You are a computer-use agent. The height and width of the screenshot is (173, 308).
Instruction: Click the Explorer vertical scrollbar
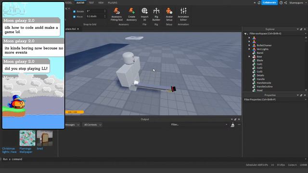306,64
